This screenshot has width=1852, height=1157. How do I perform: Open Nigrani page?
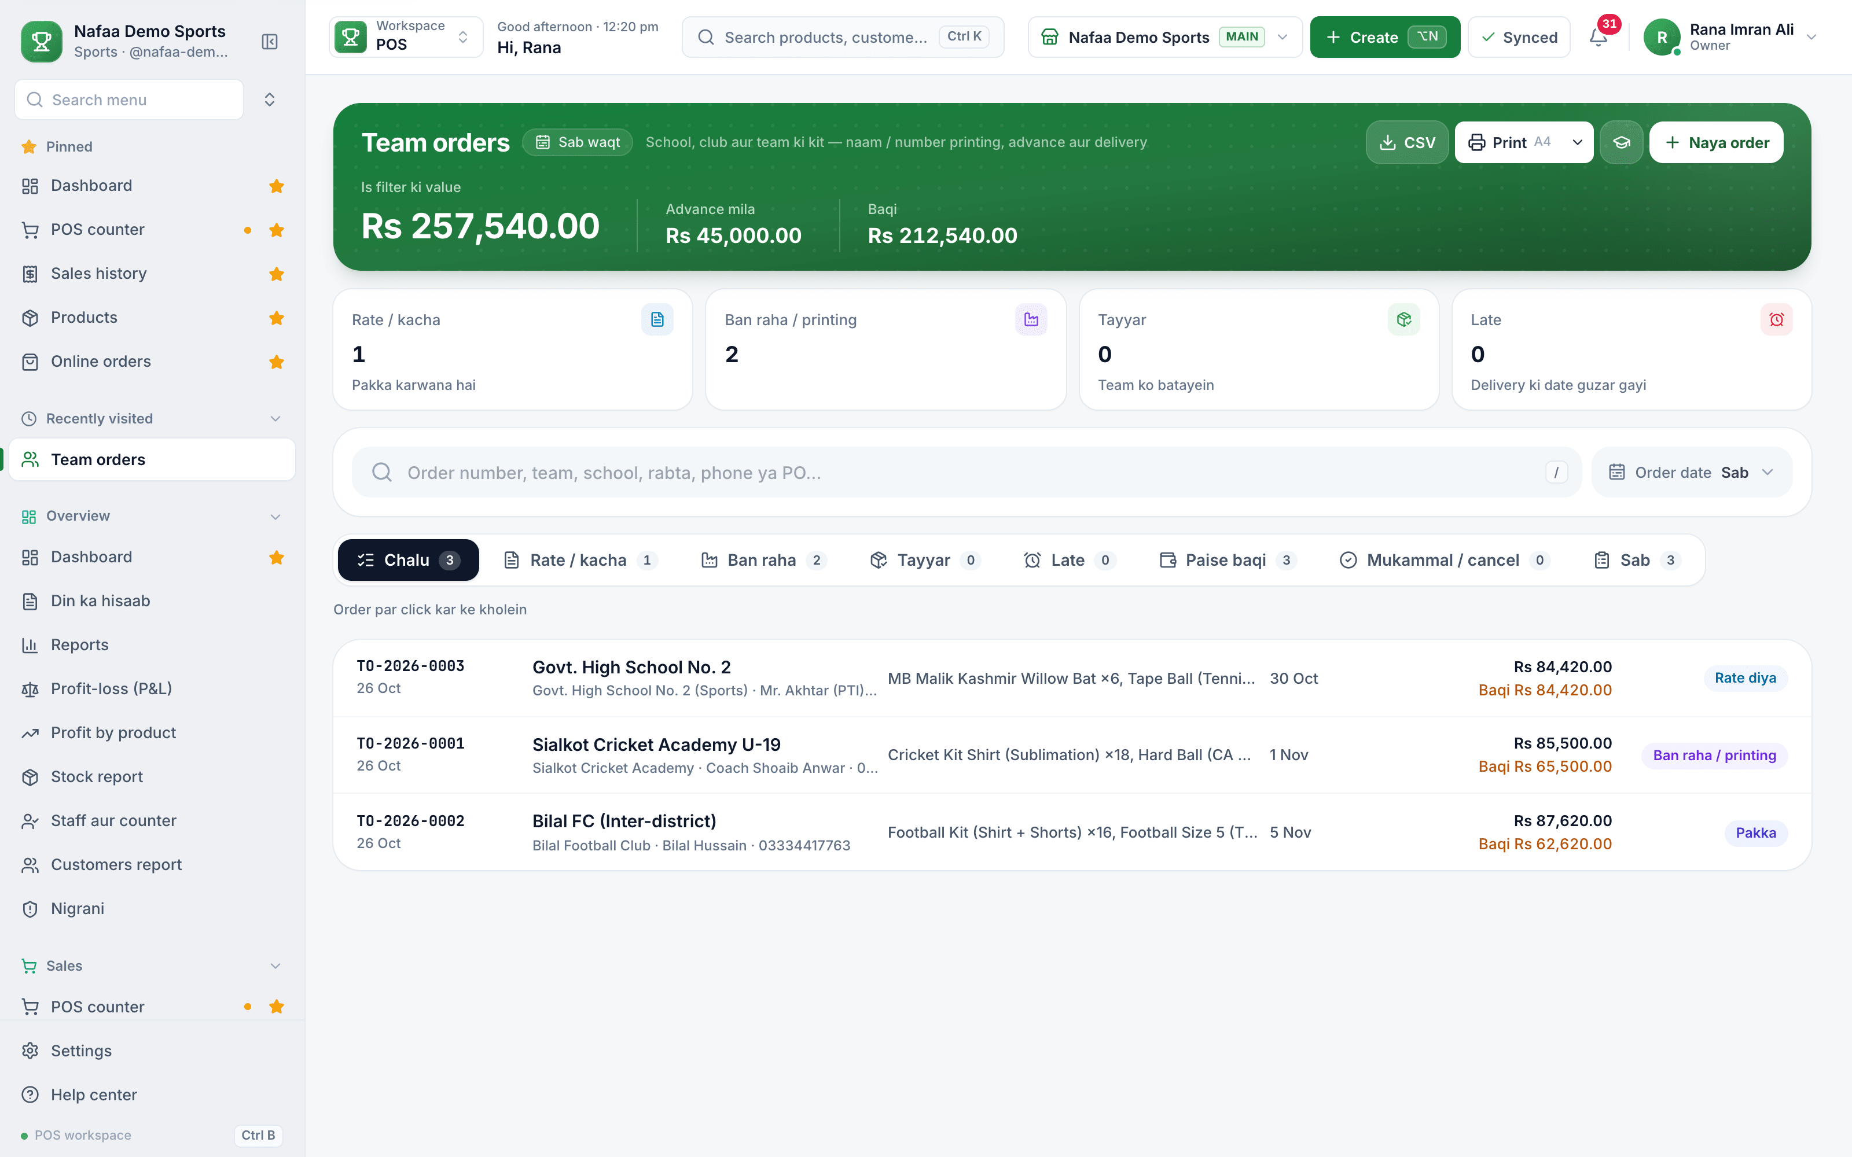(x=152, y=908)
